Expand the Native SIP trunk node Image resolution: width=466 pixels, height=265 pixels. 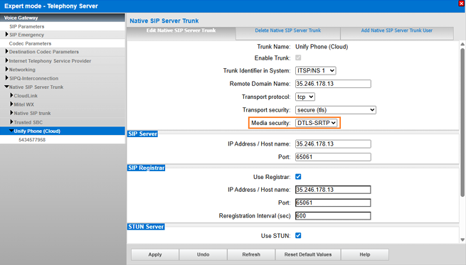tap(11, 113)
